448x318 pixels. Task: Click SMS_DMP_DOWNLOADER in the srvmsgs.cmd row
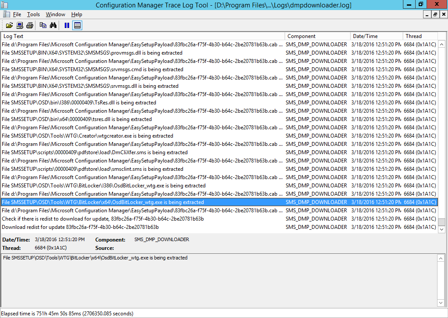(316, 69)
